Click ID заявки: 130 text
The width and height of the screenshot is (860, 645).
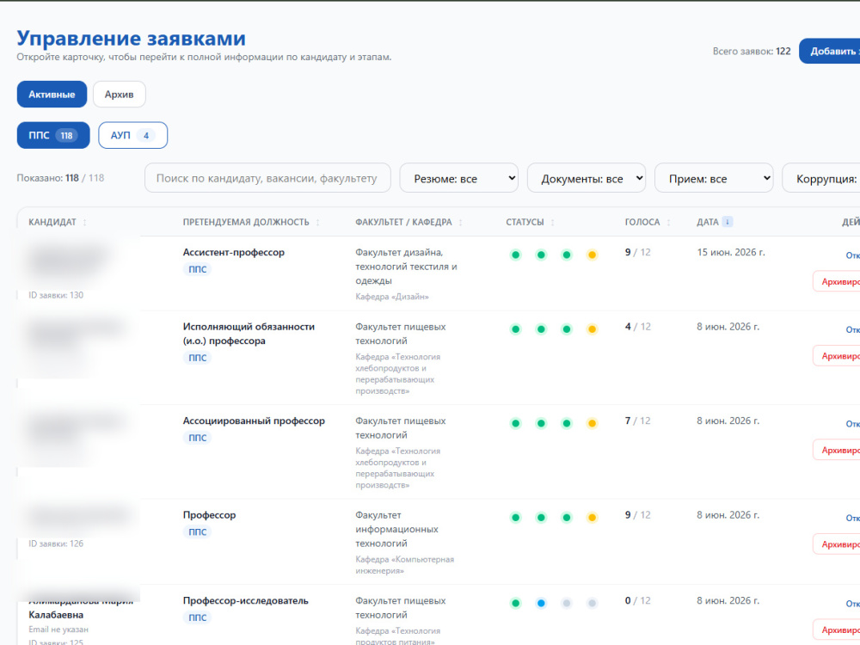[56, 295]
